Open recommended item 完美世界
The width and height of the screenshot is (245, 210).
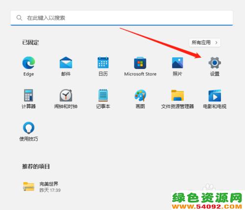tap(42, 187)
